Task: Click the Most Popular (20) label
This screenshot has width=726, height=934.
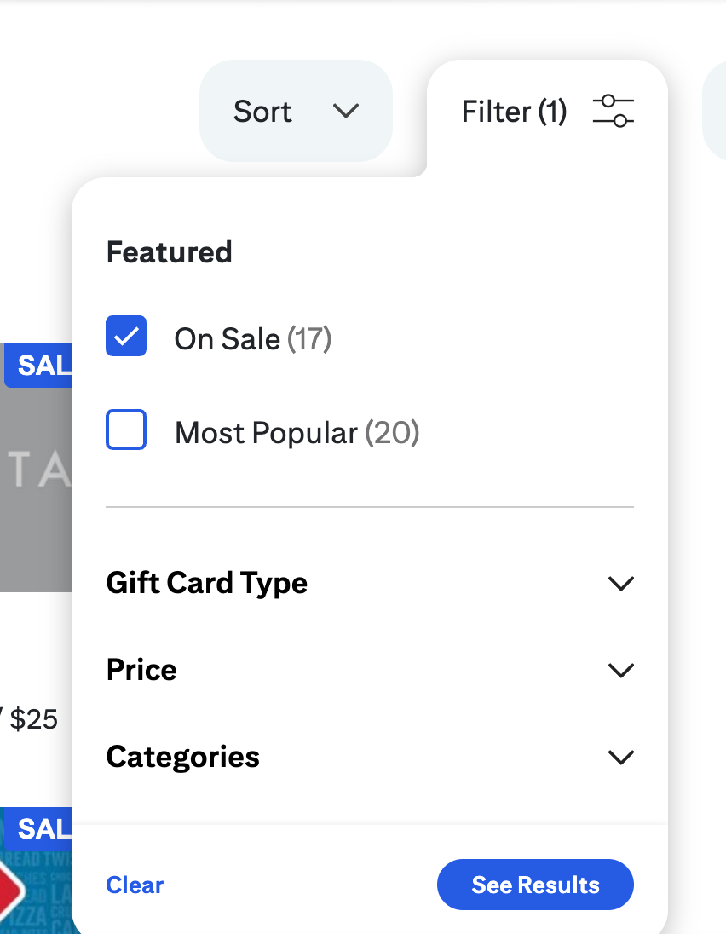Action: tap(296, 432)
